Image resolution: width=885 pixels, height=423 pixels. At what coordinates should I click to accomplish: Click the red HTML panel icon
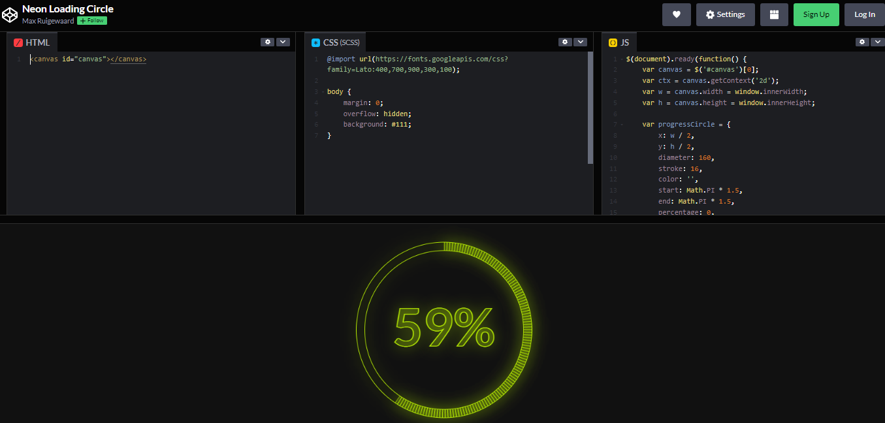[18, 42]
